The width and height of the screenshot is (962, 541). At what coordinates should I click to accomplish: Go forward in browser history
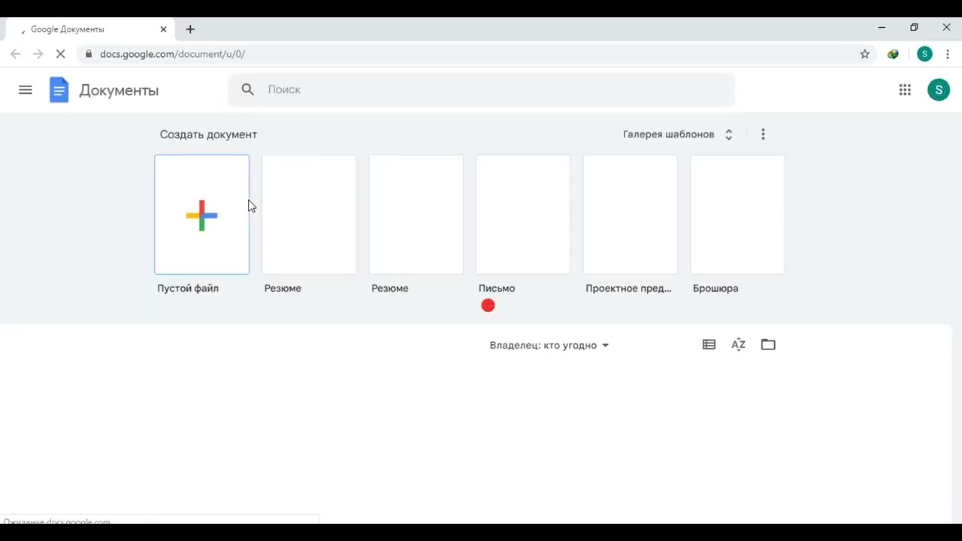(x=38, y=54)
